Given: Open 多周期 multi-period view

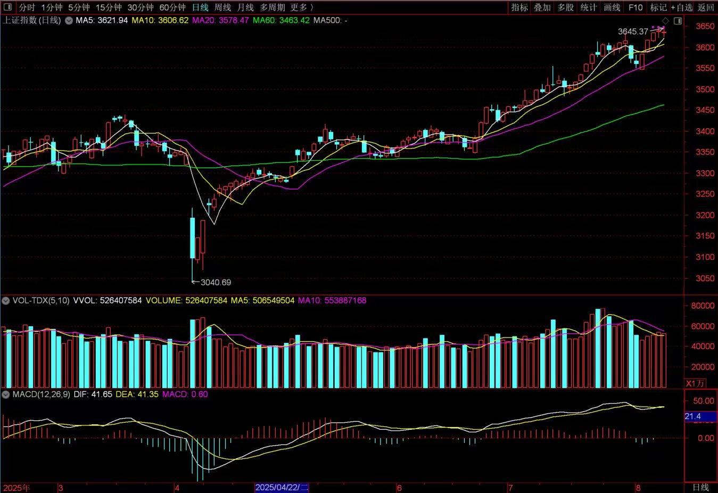Looking at the screenshot, I should click(x=273, y=7).
